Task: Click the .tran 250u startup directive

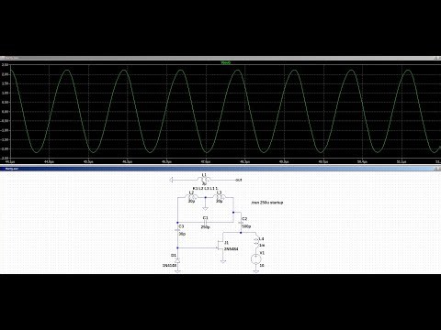Action: coord(267,203)
